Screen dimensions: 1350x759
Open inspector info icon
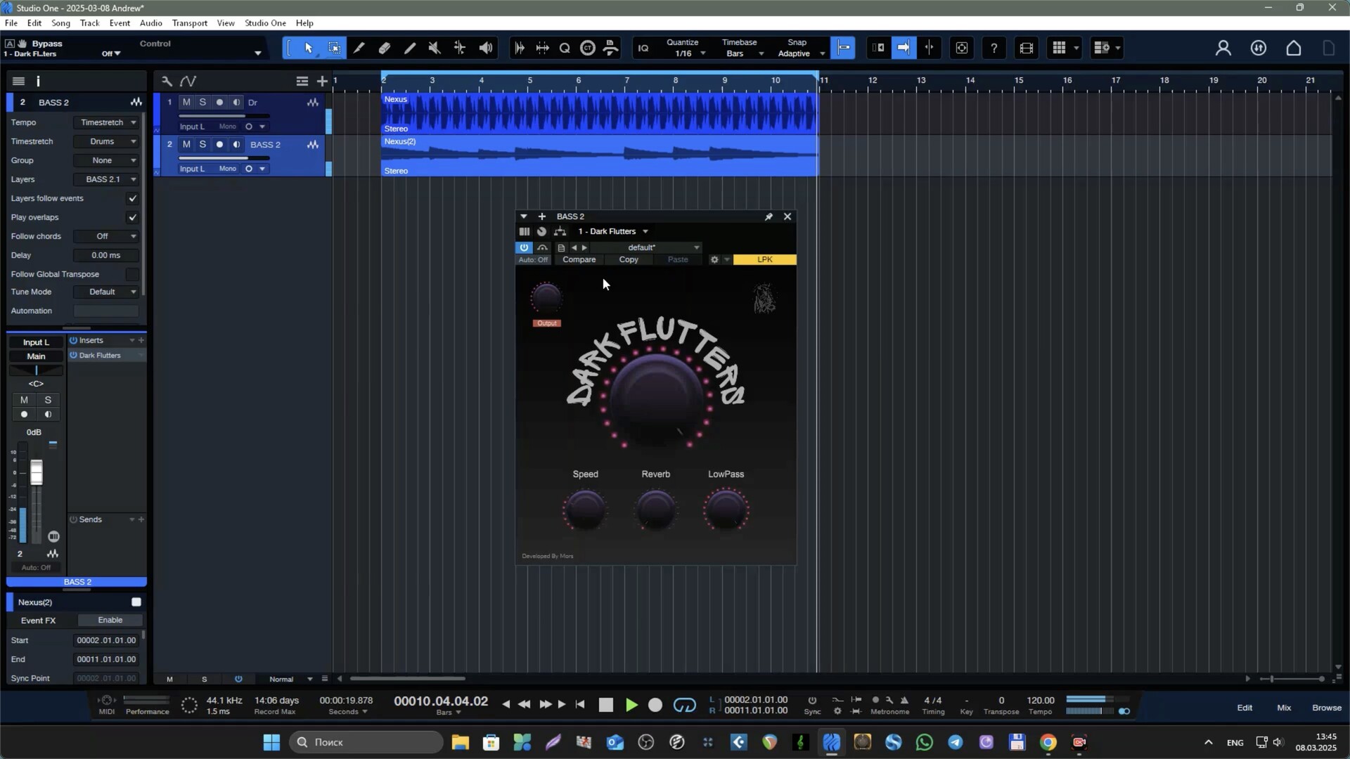click(38, 82)
